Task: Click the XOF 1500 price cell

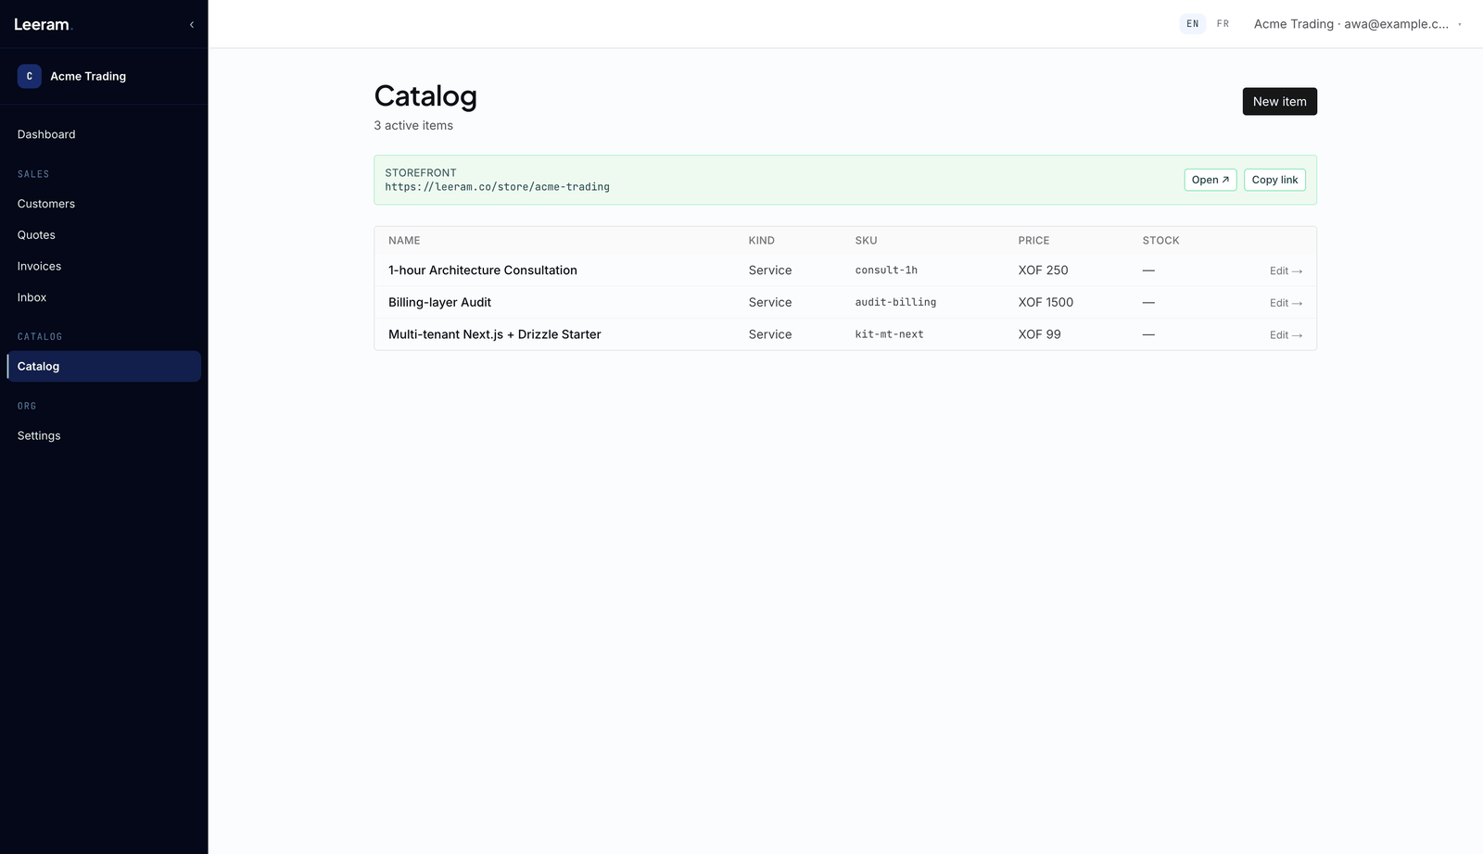Action: click(1046, 302)
